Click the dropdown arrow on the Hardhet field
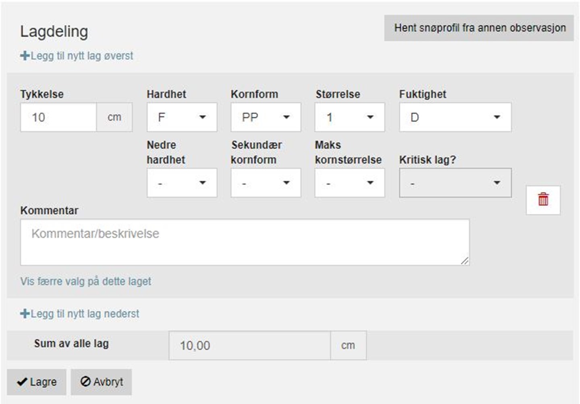This screenshot has width=580, height=404. click(203, 117)
